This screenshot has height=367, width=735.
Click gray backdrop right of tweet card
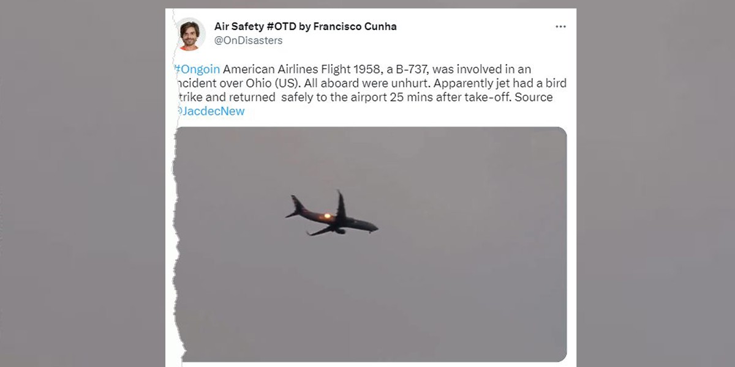click(x=655, y=183)
